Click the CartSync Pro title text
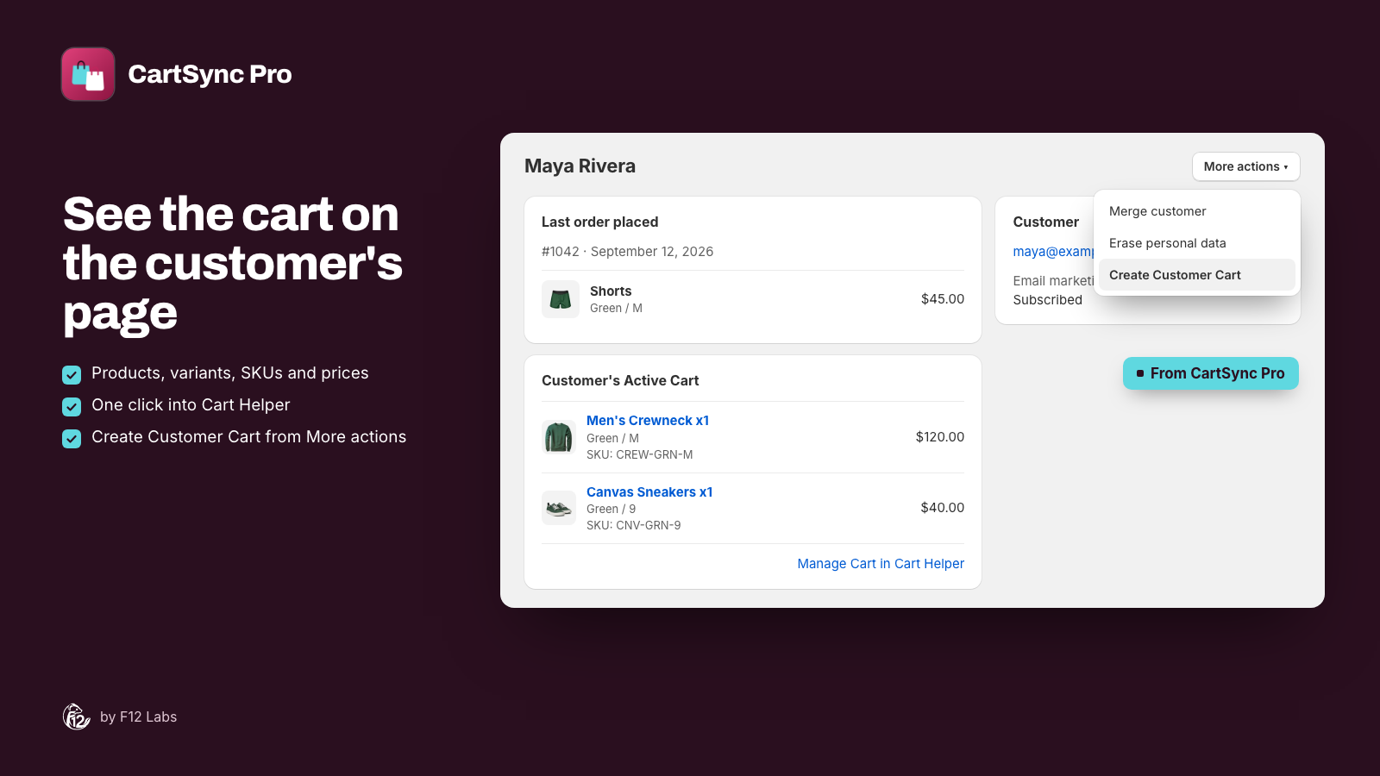 point(210,74)
